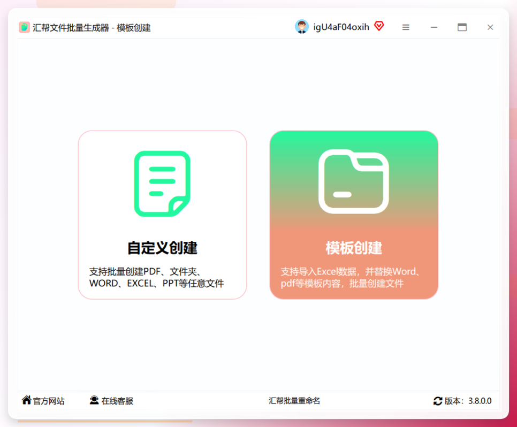Open 汇帮批量重命名 link in footer
This screenshot has width=517, height=427.
pos(294,401)
